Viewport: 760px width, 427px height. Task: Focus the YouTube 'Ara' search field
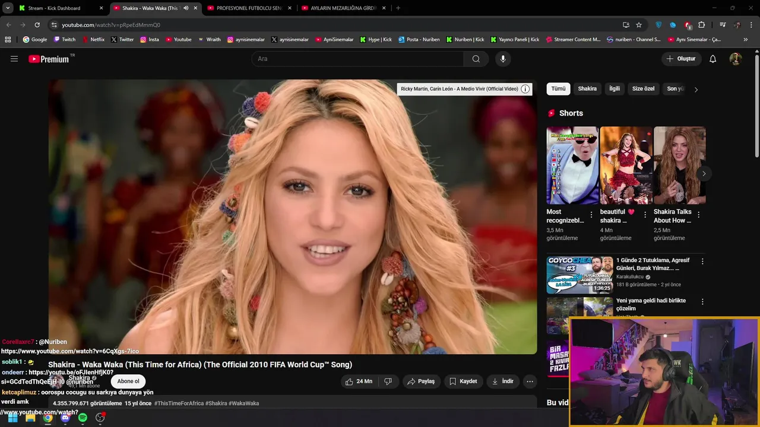tap(357, 59)
